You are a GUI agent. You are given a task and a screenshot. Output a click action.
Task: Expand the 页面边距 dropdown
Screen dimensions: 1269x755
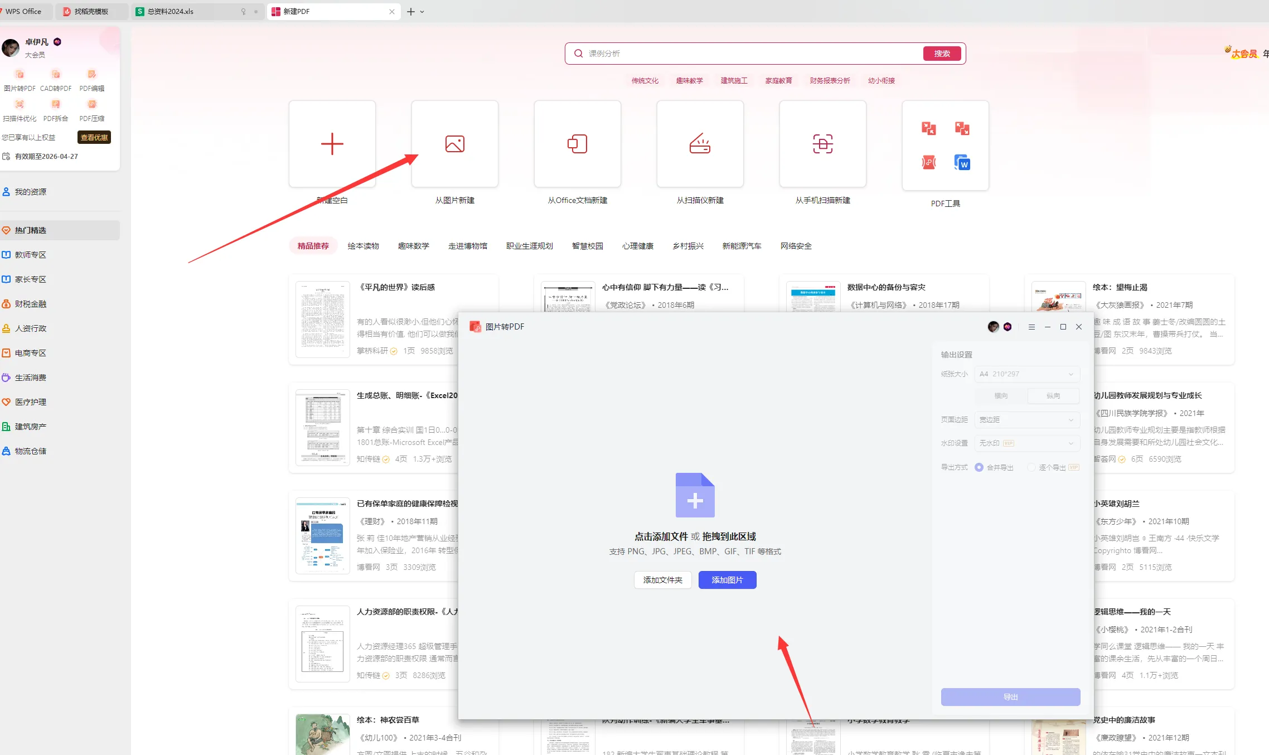pyautogui.click(x=1026, y=420)
